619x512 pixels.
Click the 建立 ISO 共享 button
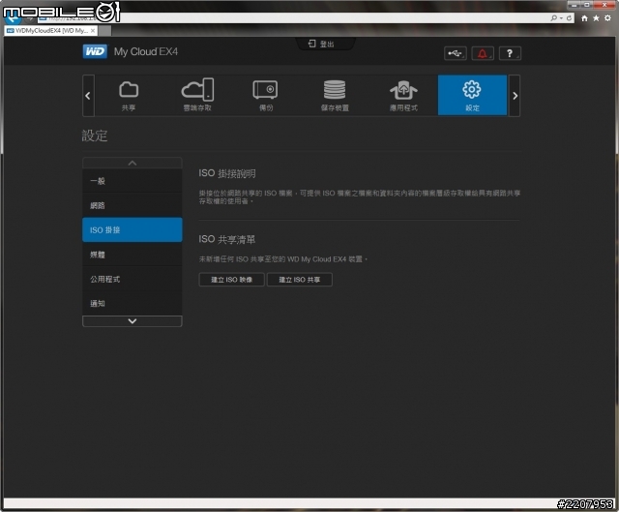(300, 280)
